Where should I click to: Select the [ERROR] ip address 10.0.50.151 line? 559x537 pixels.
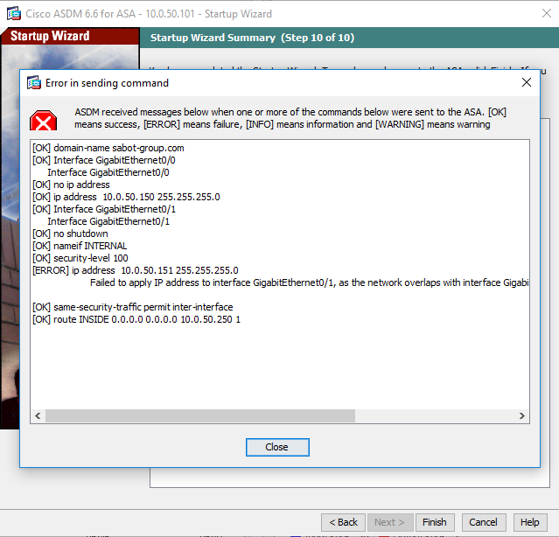point(136,270)
